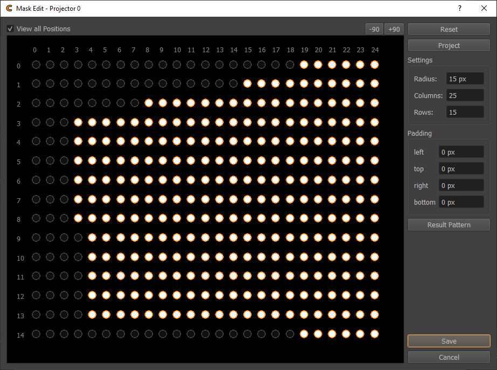Open the help question mark in title bar
Screen dimensions: 497x370
pos(459,8)
